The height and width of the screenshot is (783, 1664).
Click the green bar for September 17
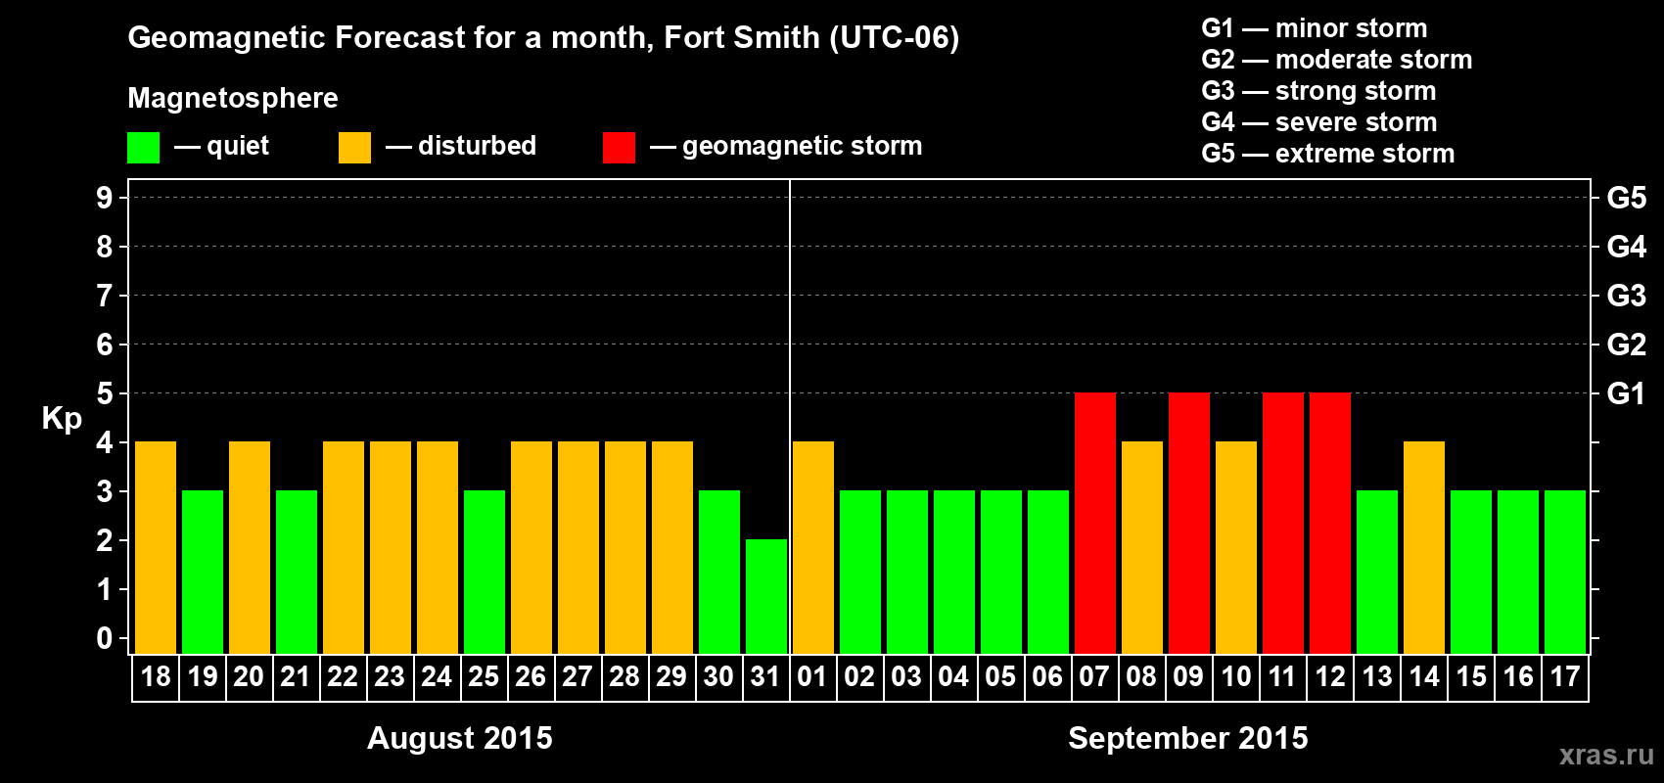(x=1565, y=573)
